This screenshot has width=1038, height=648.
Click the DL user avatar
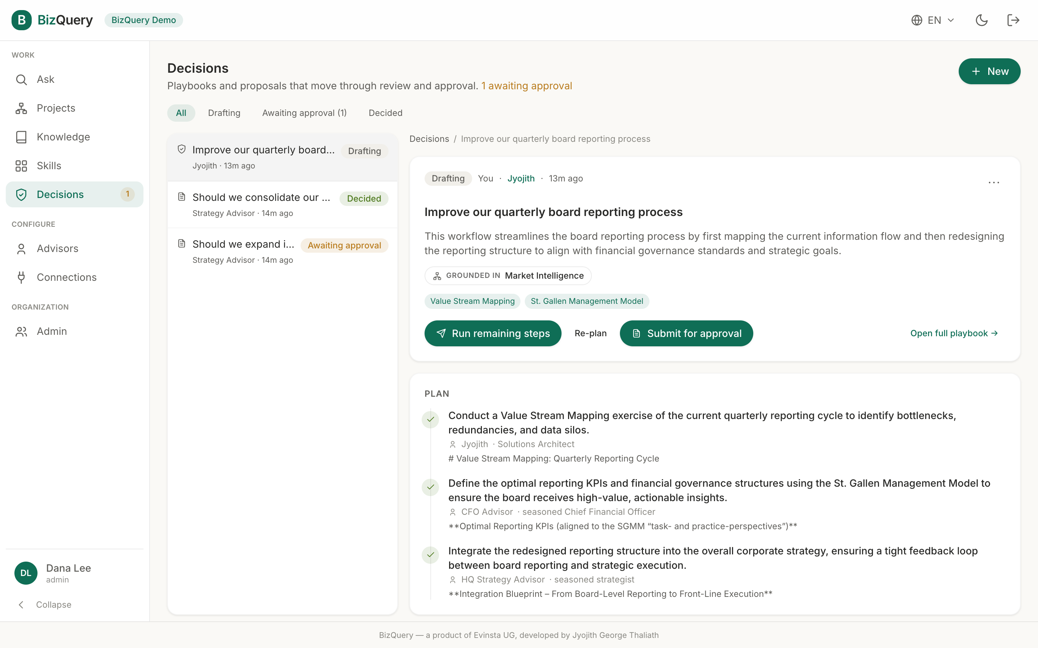[26, 573]
